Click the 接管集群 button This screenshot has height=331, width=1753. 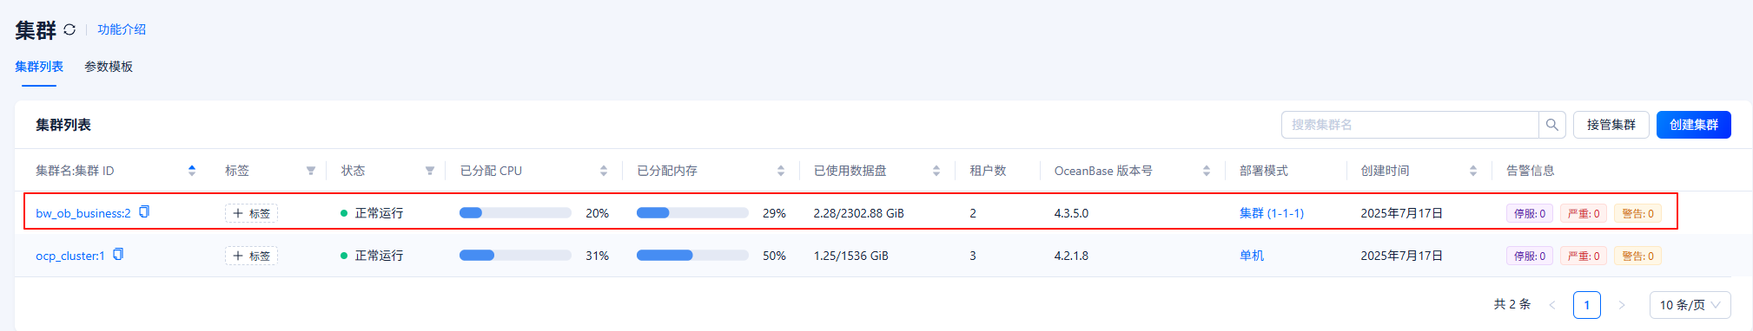point(1611,125)
